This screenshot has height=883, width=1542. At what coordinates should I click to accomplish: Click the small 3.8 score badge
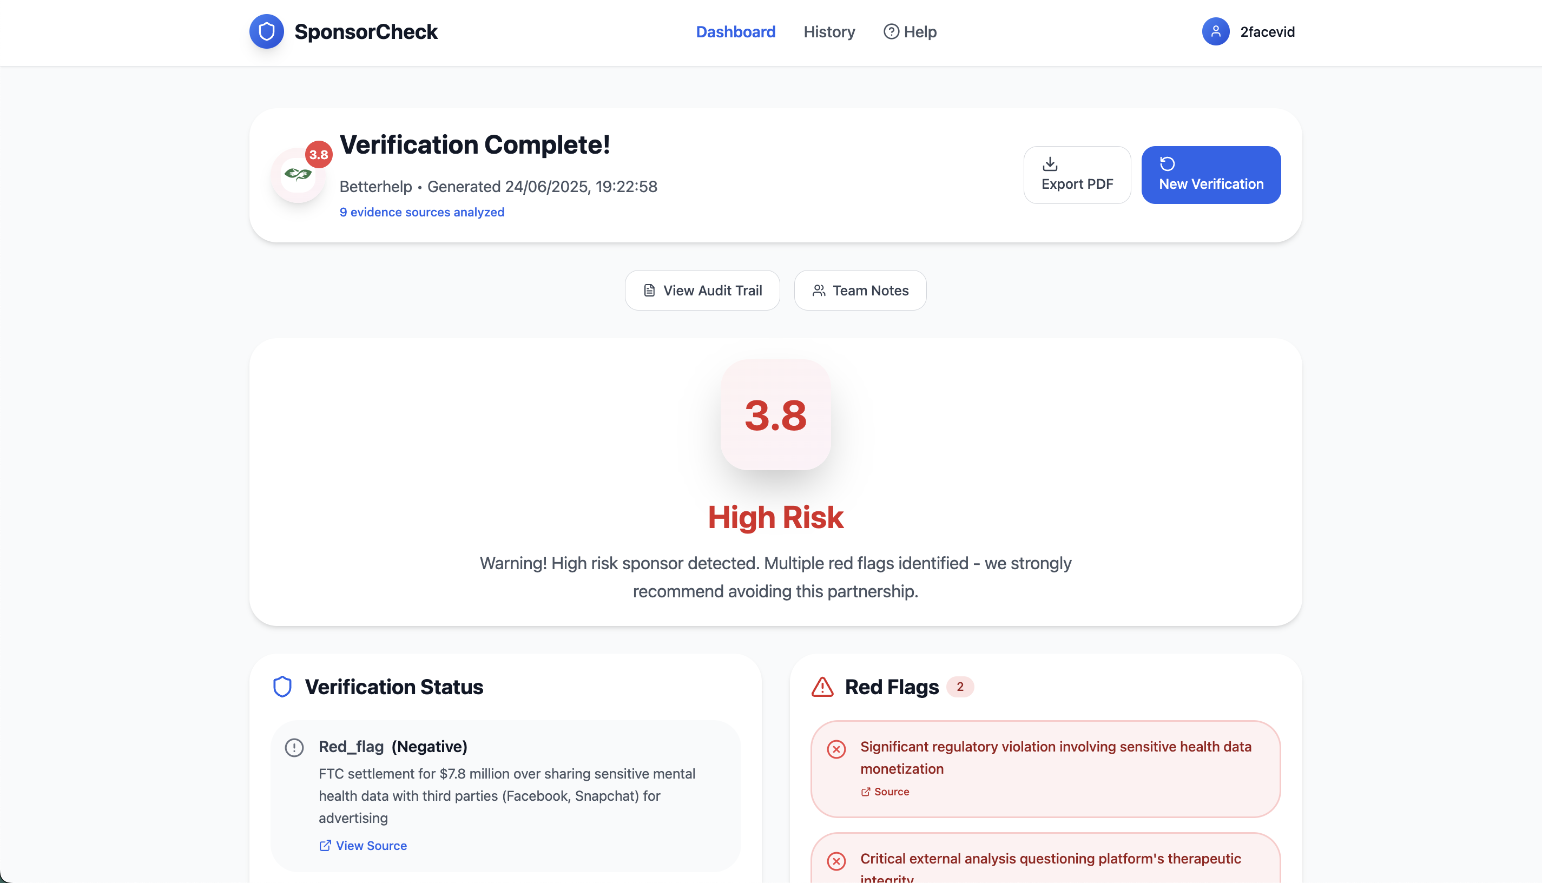pyautogui.click(x=318, y=155)
